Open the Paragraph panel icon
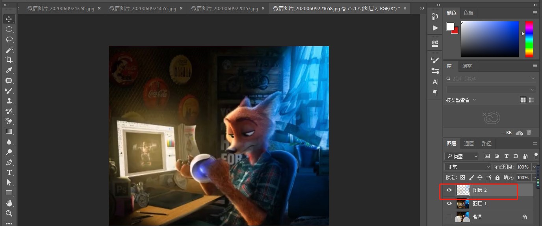 tap(435, 93)
